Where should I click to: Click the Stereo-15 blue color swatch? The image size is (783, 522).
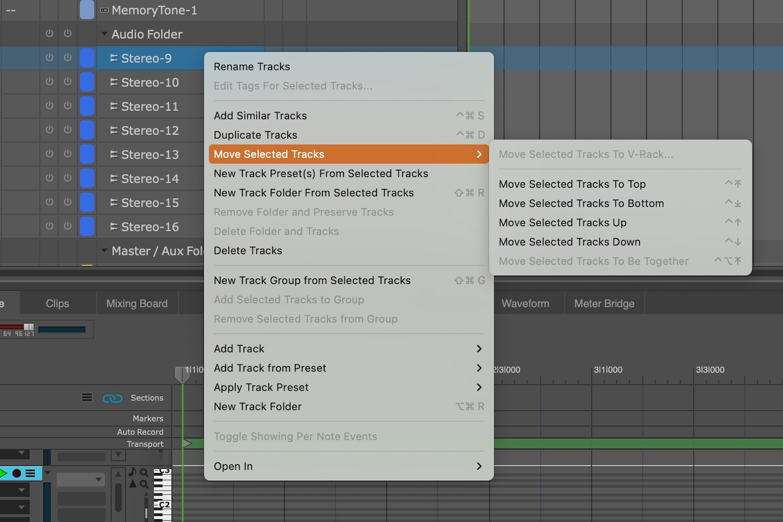[87, 202]
